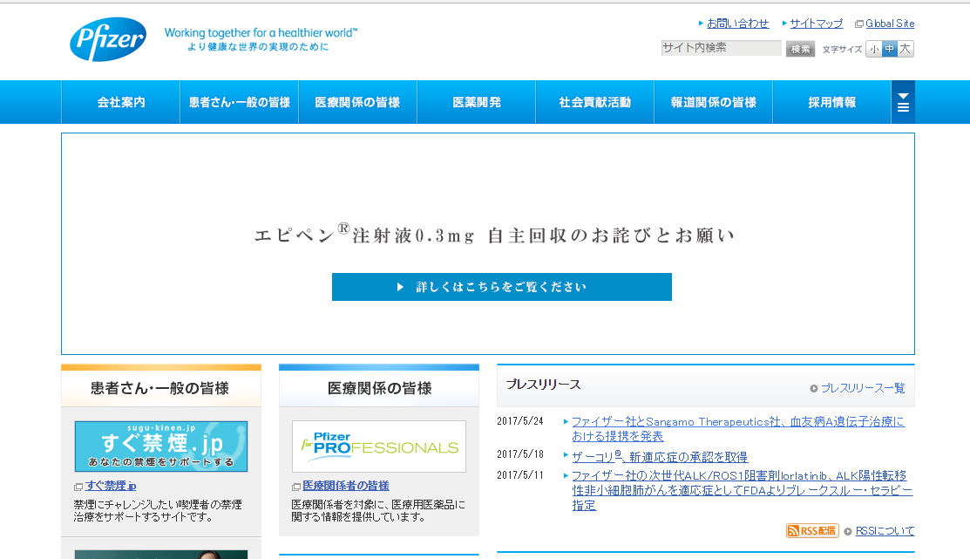Open the 報道関係の皆様 navigation menu
This screenshot has width=970, height=559.
pyautogui.click(x=713, y=102)
